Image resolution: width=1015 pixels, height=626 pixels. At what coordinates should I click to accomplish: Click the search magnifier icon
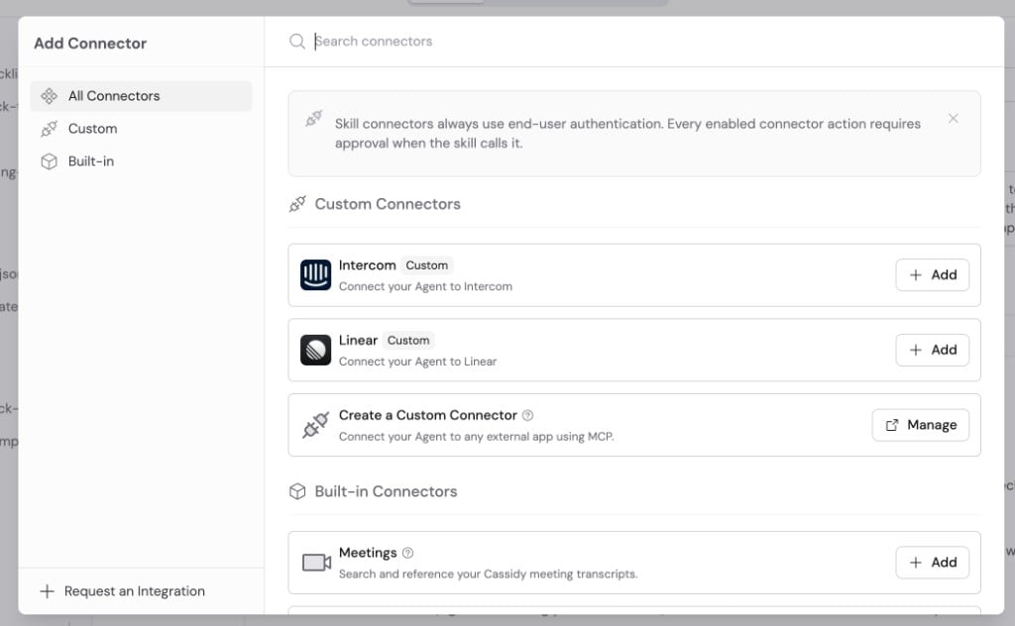297,42
